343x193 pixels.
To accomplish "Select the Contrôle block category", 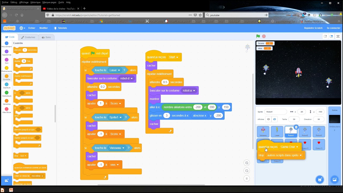I will coord(7,77).
